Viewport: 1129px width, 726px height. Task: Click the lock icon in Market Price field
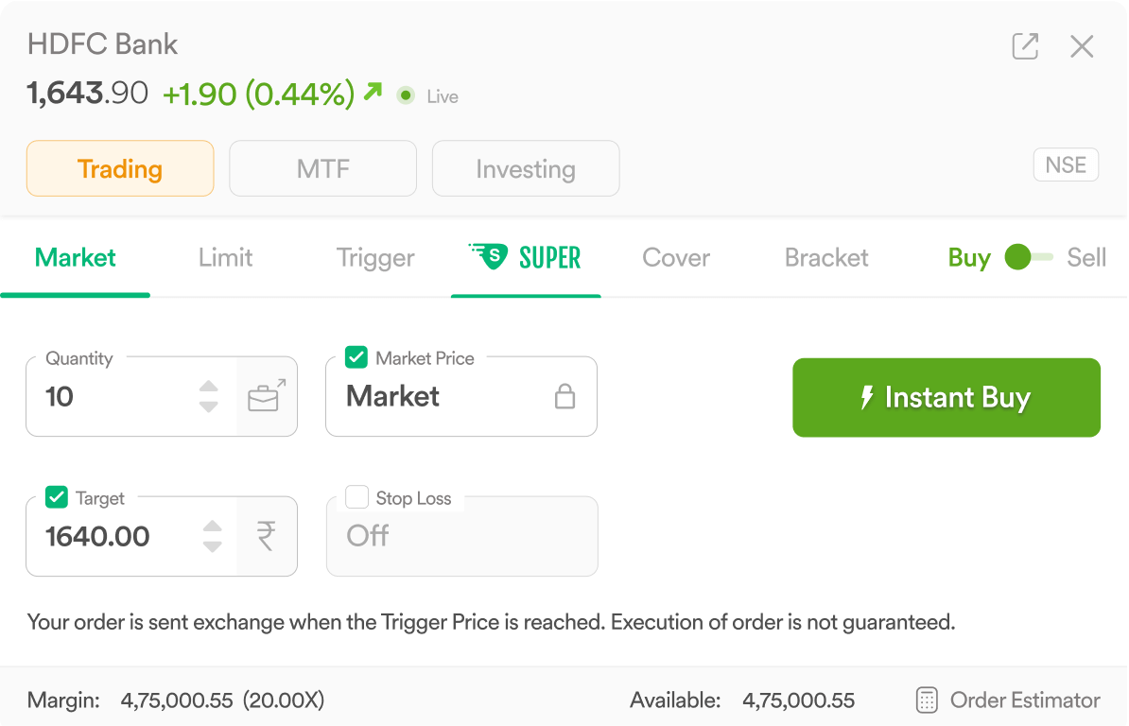564,396
